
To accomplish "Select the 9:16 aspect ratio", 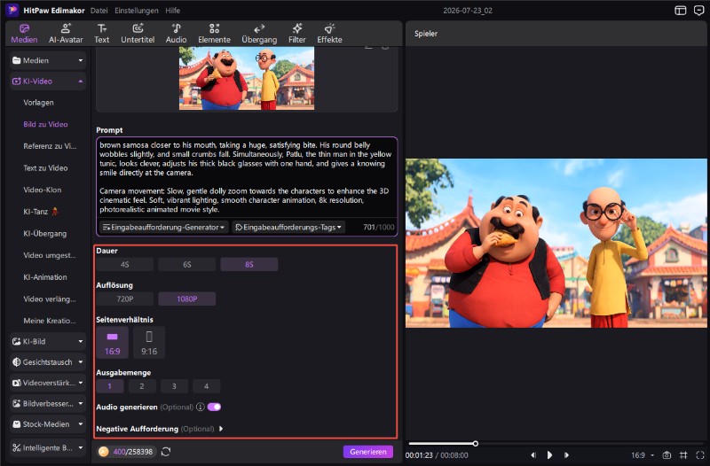I will (x=149, y=343).
